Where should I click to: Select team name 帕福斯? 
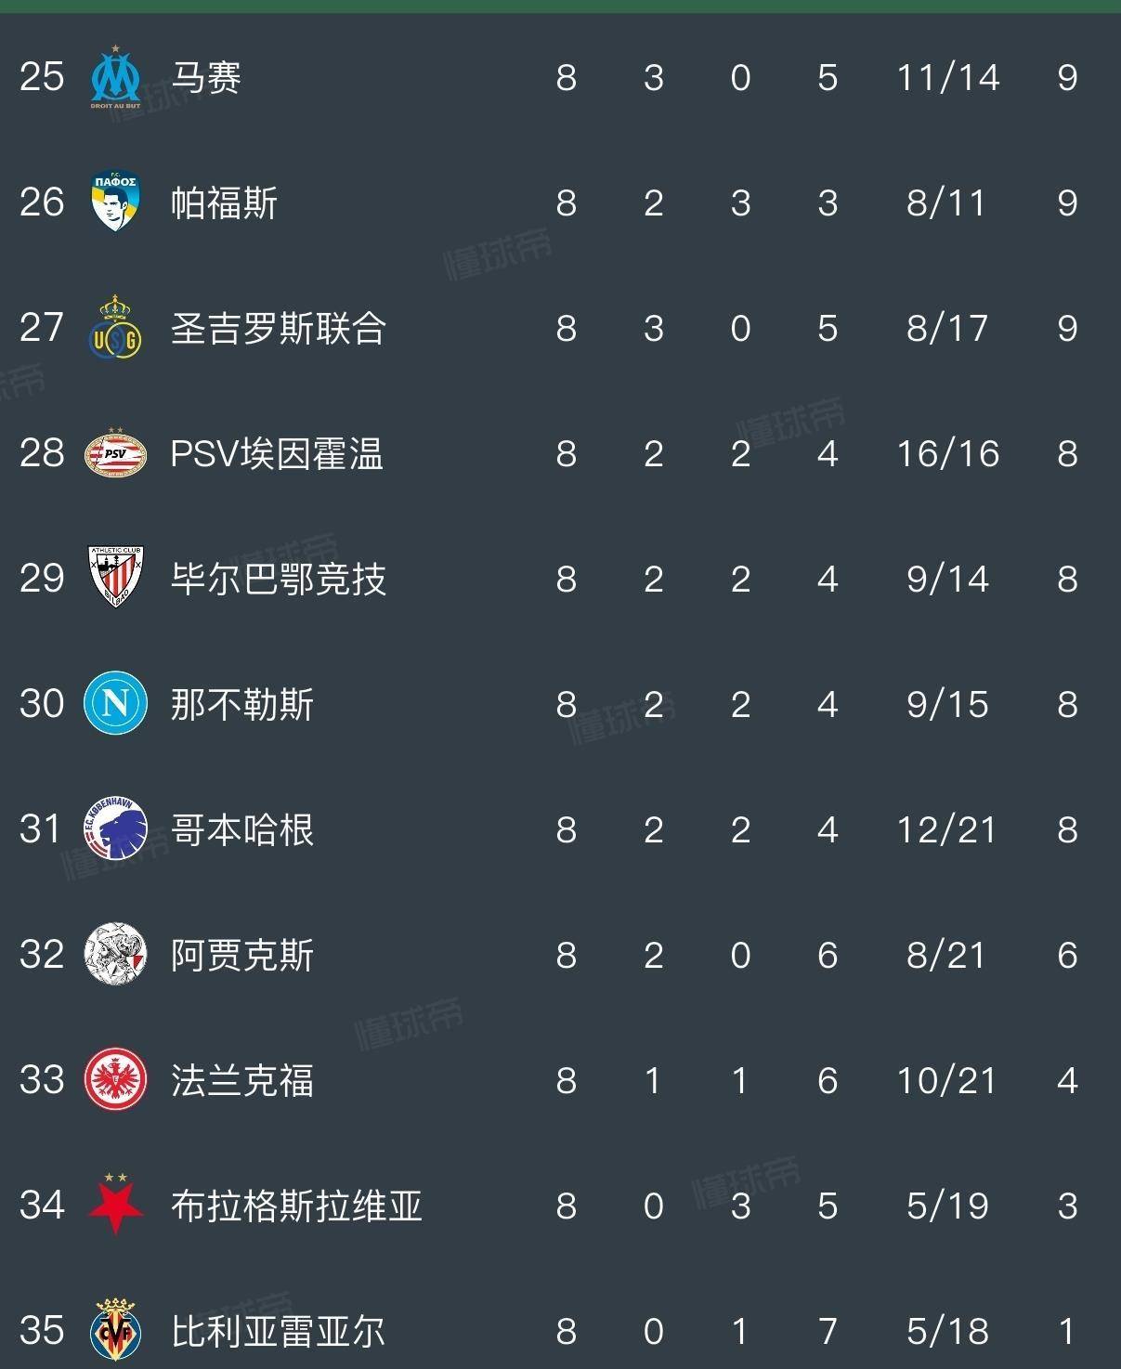[x=224, y=202]
